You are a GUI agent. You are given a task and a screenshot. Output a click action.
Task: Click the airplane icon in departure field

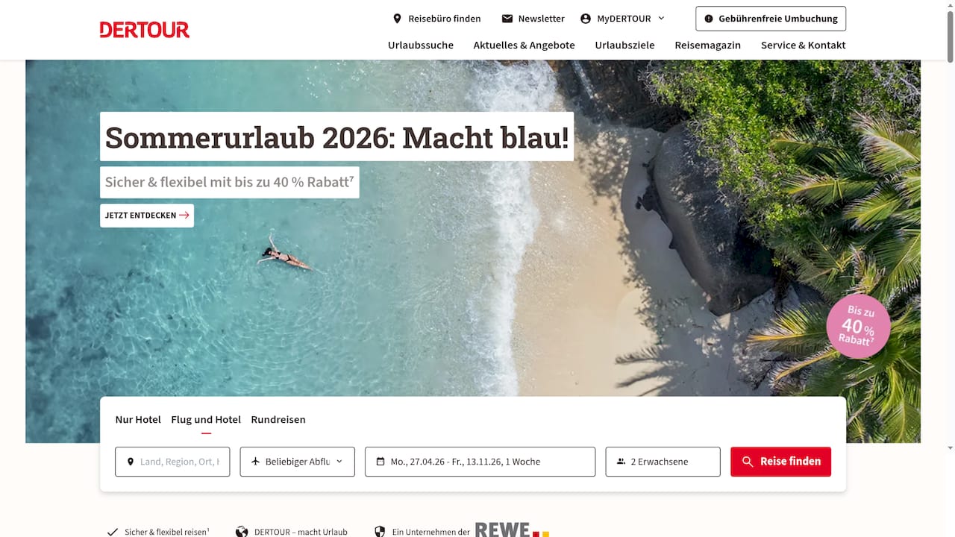[x=255, y=462]
